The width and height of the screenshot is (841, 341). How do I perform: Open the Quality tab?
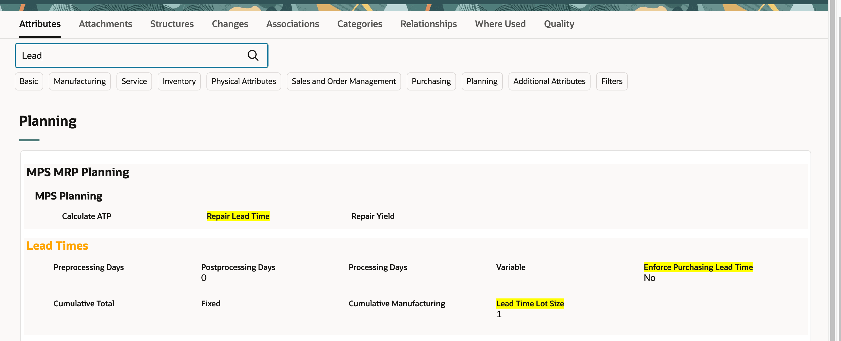[x=559, y=24]
